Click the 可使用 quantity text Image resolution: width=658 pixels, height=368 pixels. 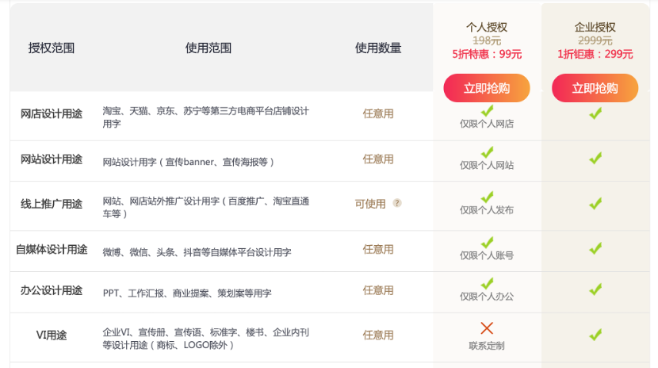coord(370,204)
